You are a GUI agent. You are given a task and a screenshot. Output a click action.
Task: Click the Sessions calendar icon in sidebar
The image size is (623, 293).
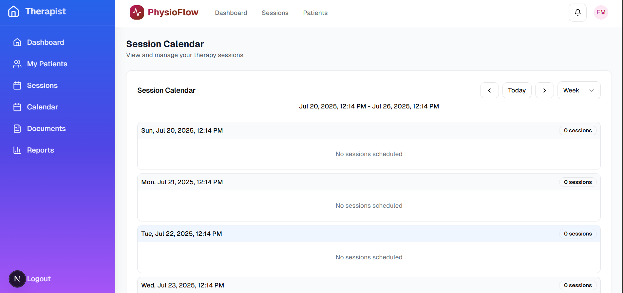click(17, 86)
